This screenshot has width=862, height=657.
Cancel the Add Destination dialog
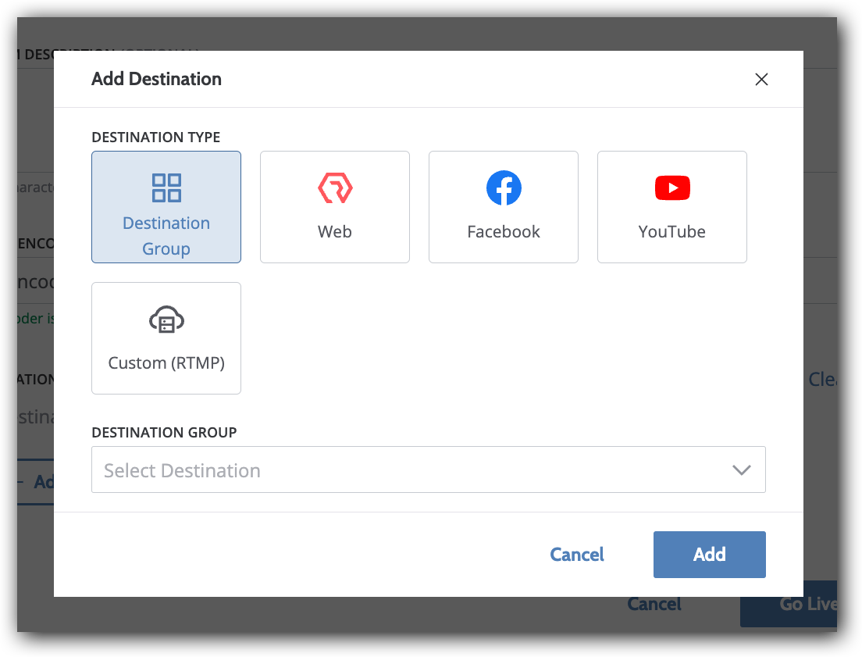click(x=576, y=555)
